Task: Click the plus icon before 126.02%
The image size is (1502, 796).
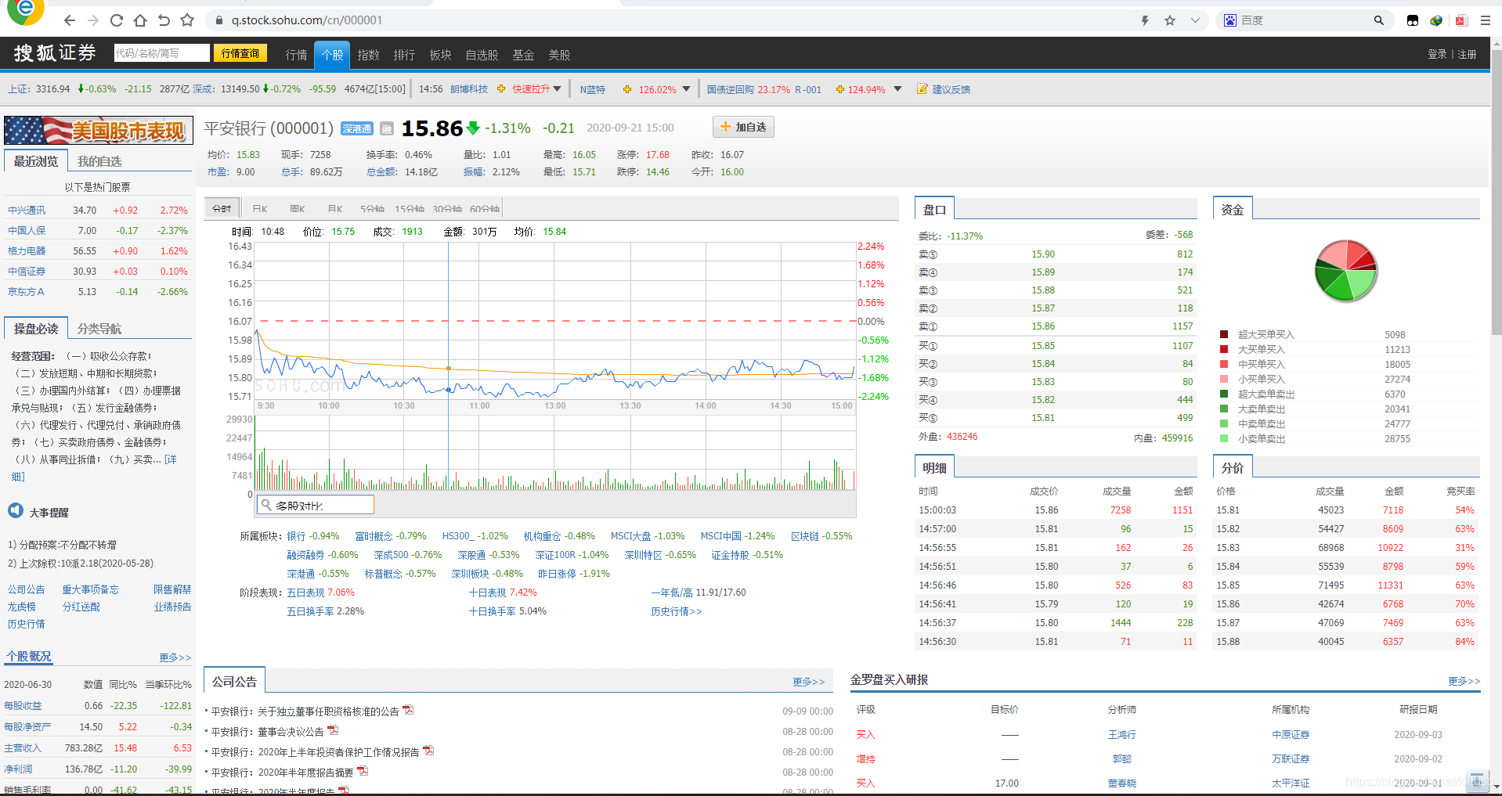Action: point(627,89)
